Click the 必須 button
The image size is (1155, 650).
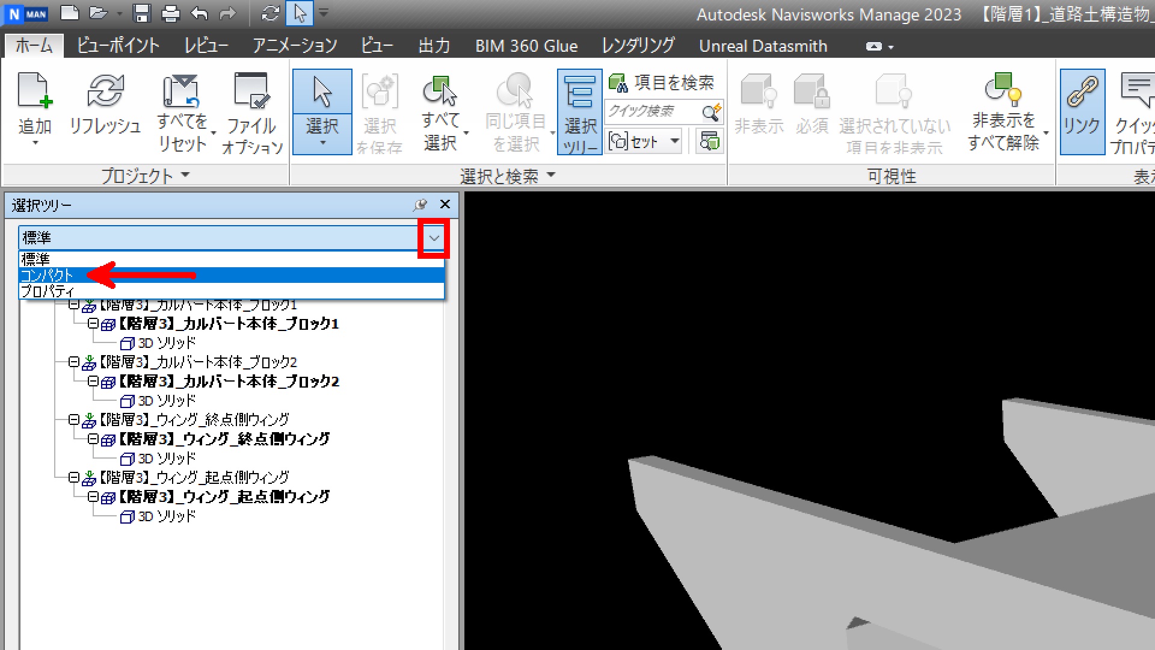(x=812, y=104)
